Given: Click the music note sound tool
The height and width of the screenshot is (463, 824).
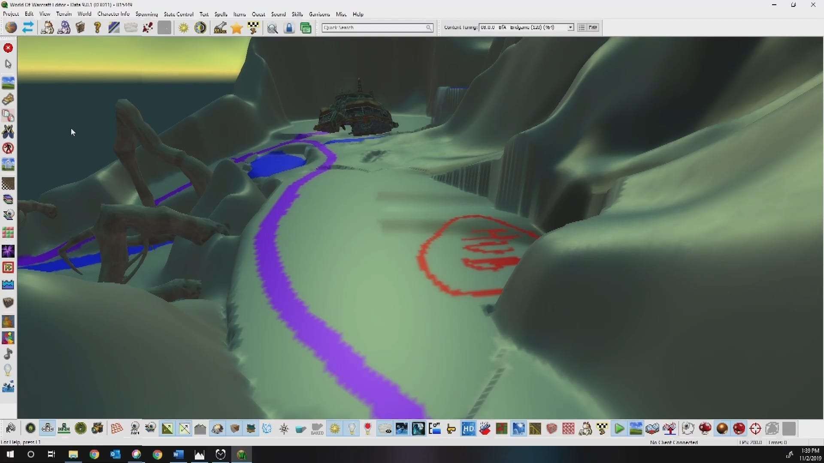Looking at the screenshot, I should pyautogui.click(x=8, y=354).
